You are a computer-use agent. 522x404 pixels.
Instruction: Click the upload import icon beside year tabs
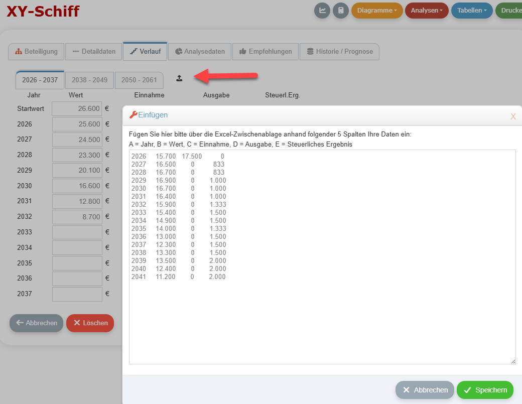179,78
